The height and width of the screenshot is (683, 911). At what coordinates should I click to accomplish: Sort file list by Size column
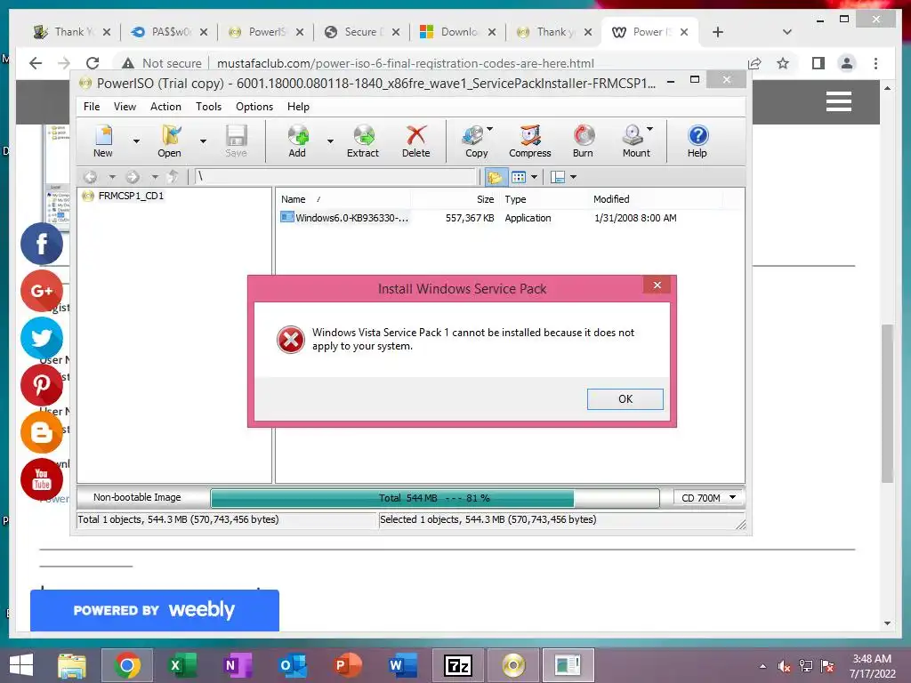pos(455,199)
